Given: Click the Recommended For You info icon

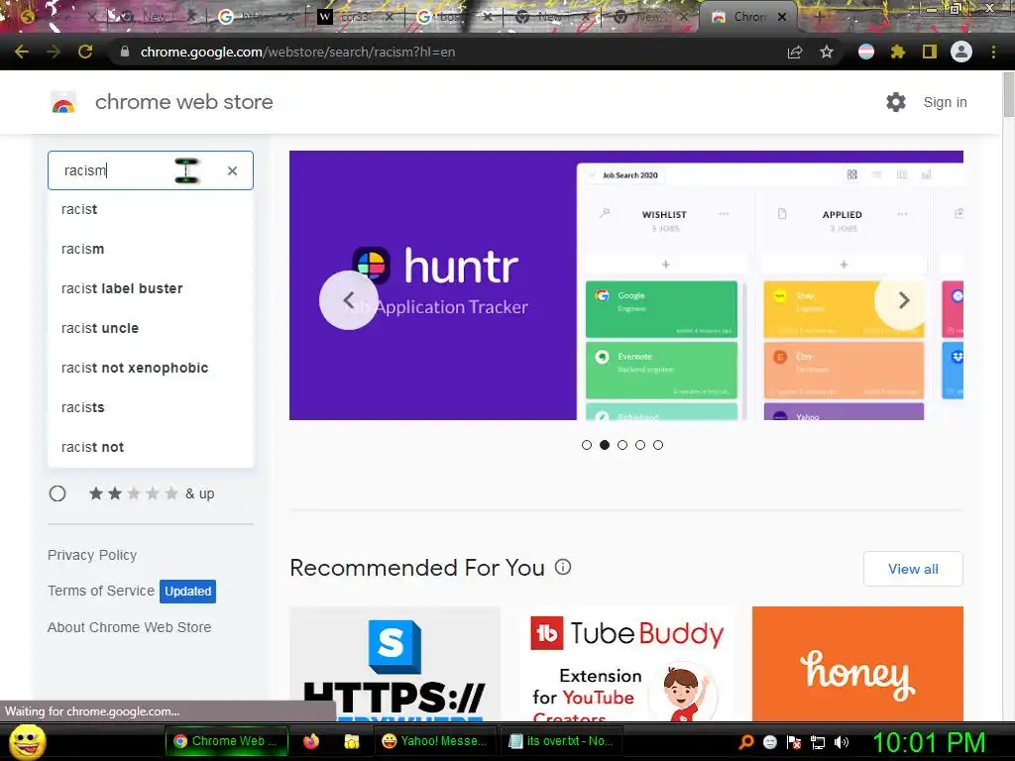Looking at the screenshot, I should pos(563,568).
